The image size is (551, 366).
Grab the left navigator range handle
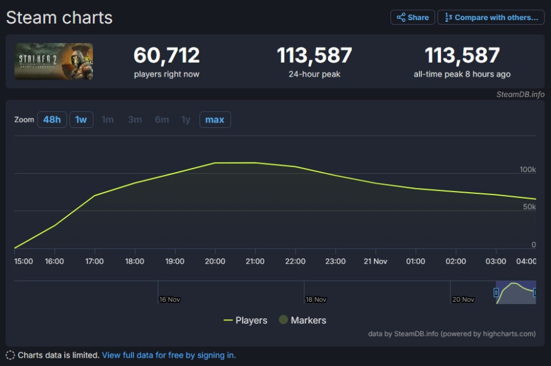(x=496, y=292)
